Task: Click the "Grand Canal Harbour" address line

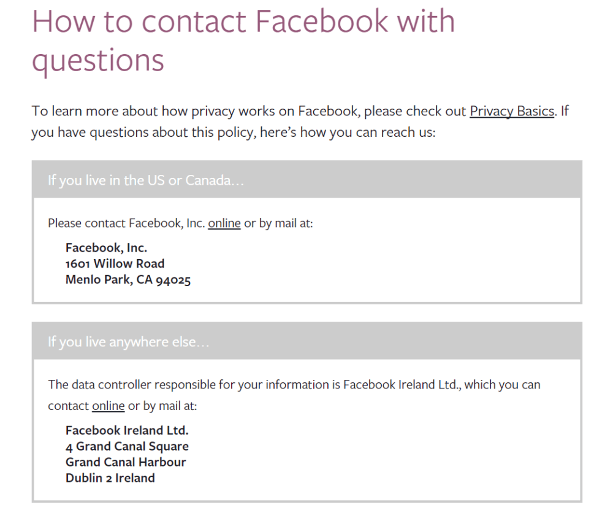Action: [x=126, y=462]
